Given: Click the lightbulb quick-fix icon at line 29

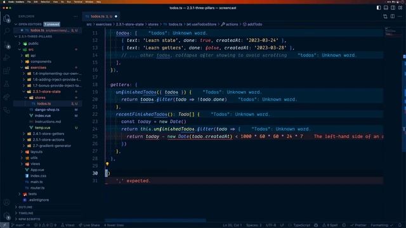Looking at the screenshot, I should [107, 164].
